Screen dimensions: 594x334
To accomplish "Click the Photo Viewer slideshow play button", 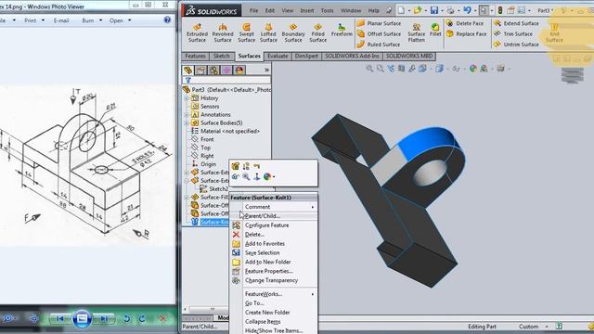I will tap(82, 318).
